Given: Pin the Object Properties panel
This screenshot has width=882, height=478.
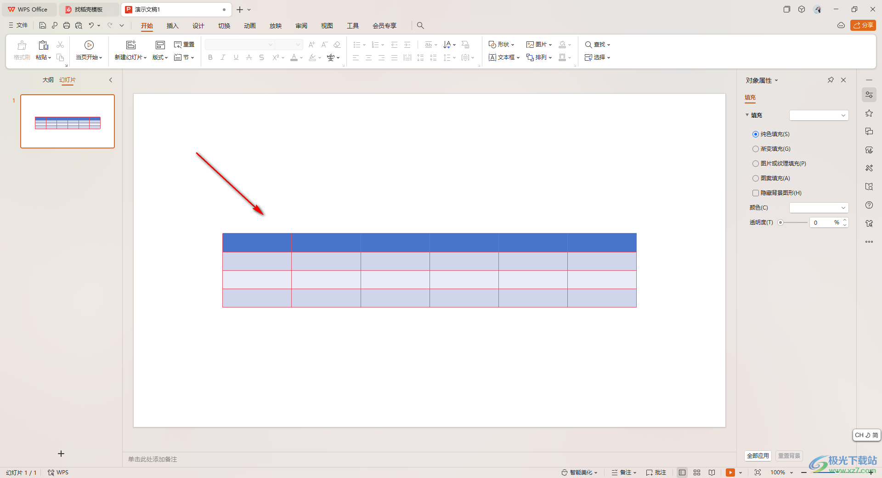Looking at the screenshot, I should 831,80.
